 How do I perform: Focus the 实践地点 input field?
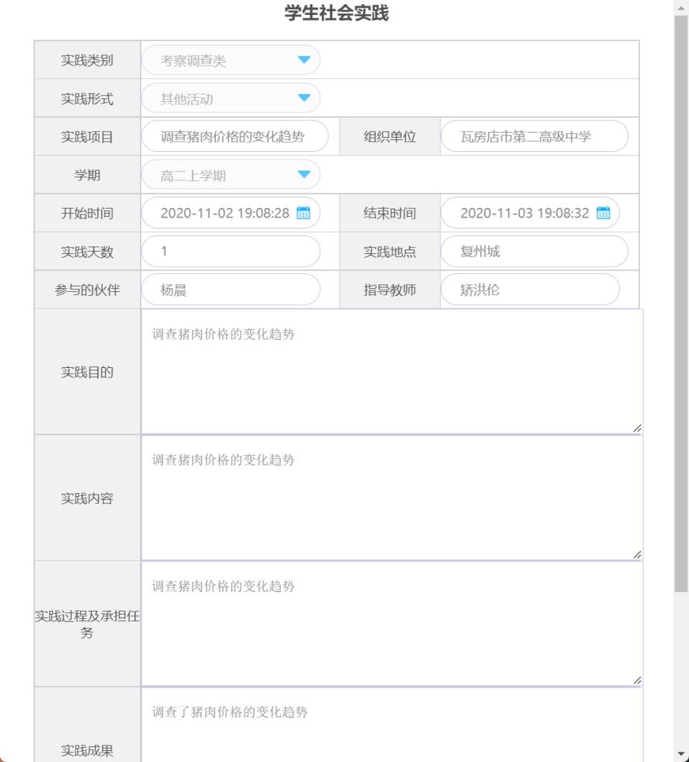pos(534,252)
